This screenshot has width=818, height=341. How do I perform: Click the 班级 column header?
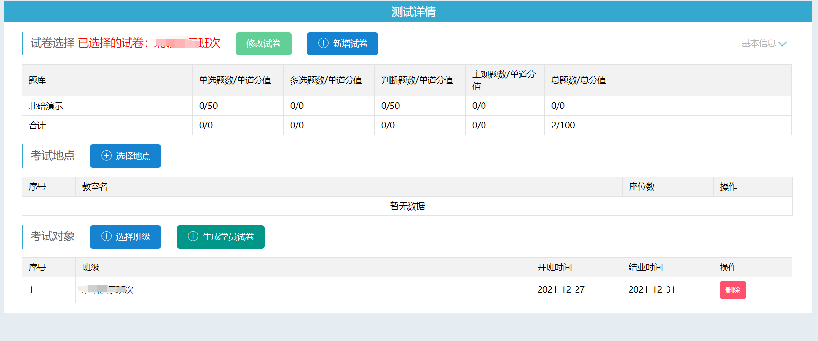[x=91, y=268]
